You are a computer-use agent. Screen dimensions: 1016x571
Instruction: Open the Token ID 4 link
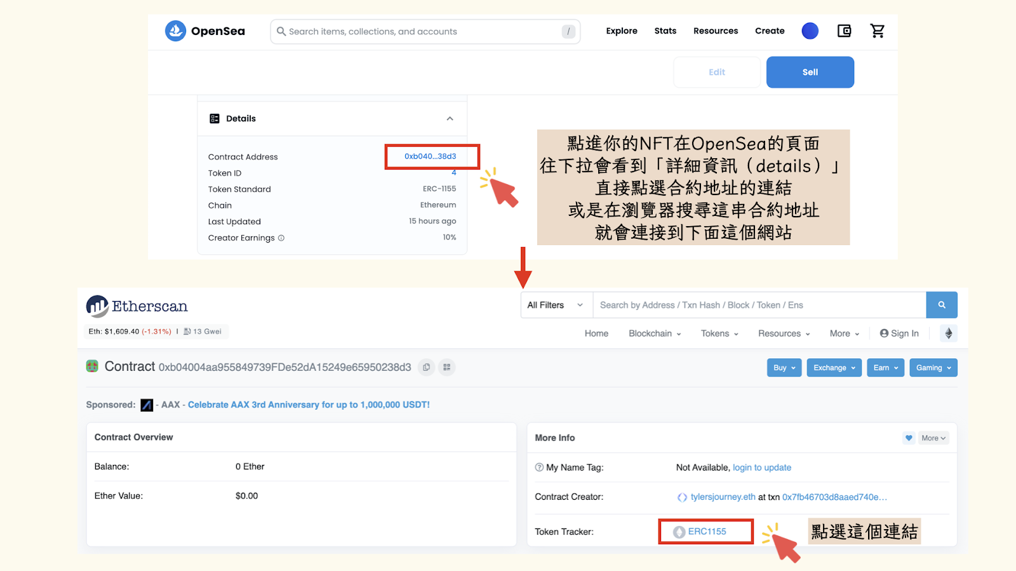454,172
